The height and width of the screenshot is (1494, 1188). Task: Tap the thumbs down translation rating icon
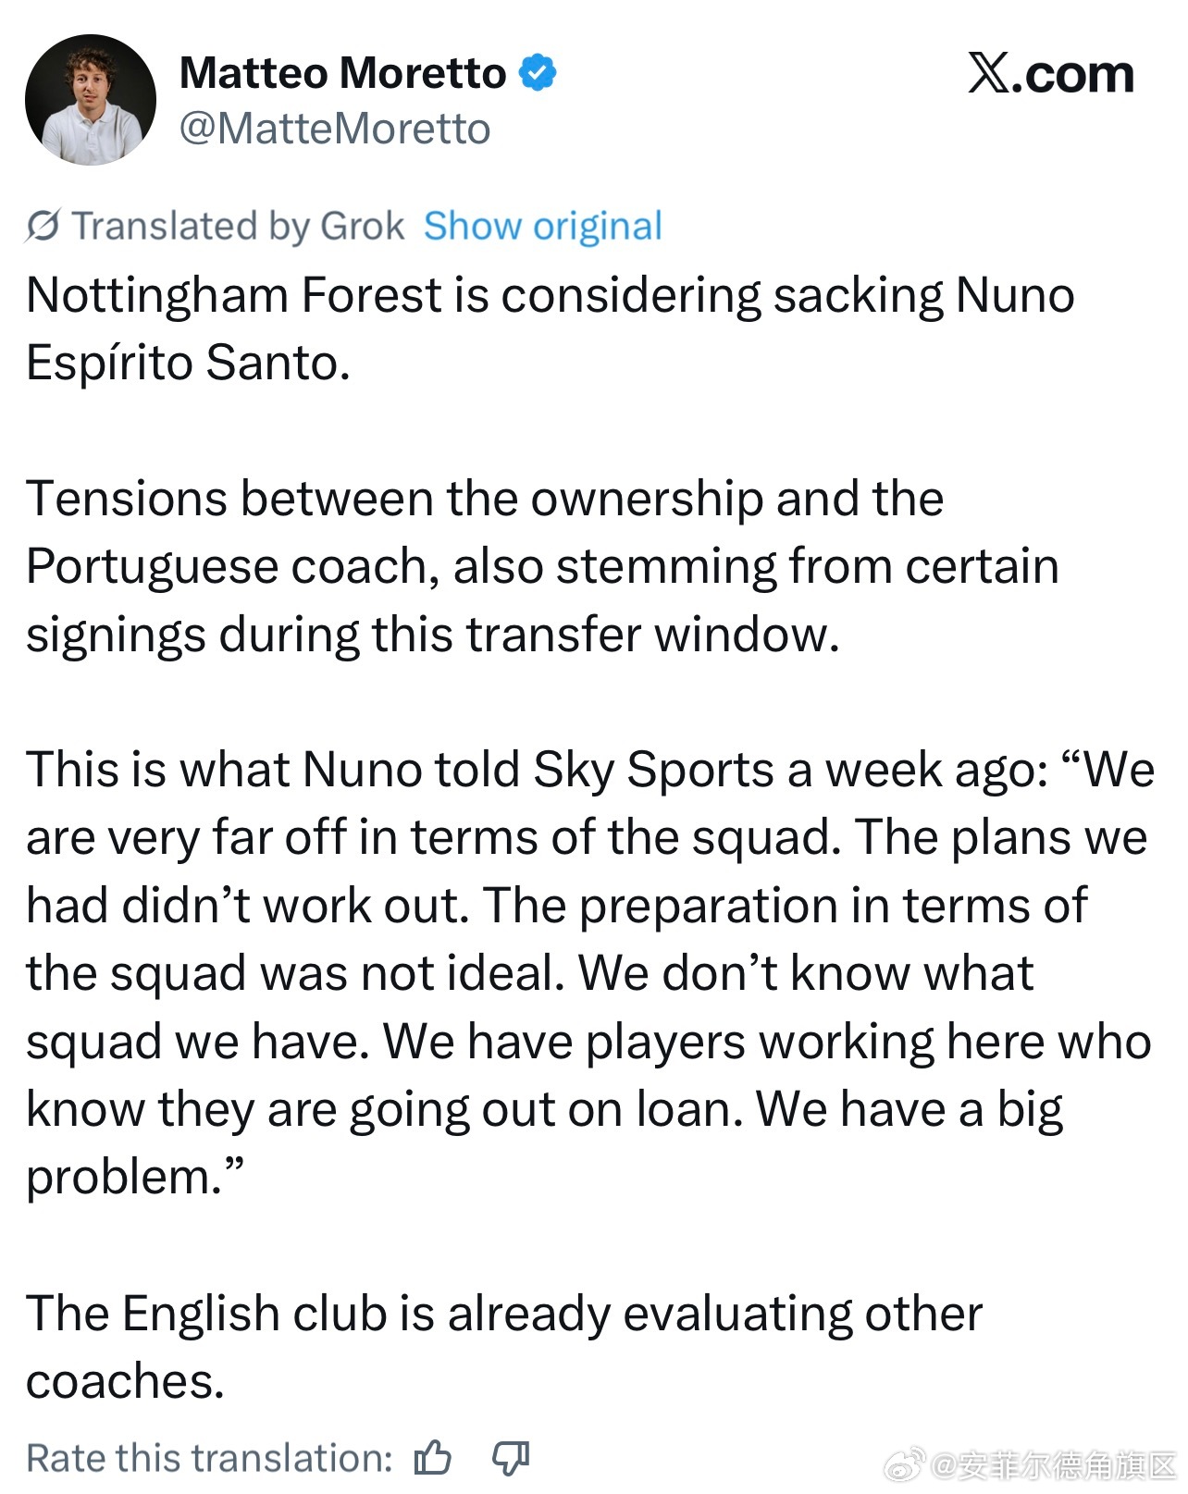510,1458
